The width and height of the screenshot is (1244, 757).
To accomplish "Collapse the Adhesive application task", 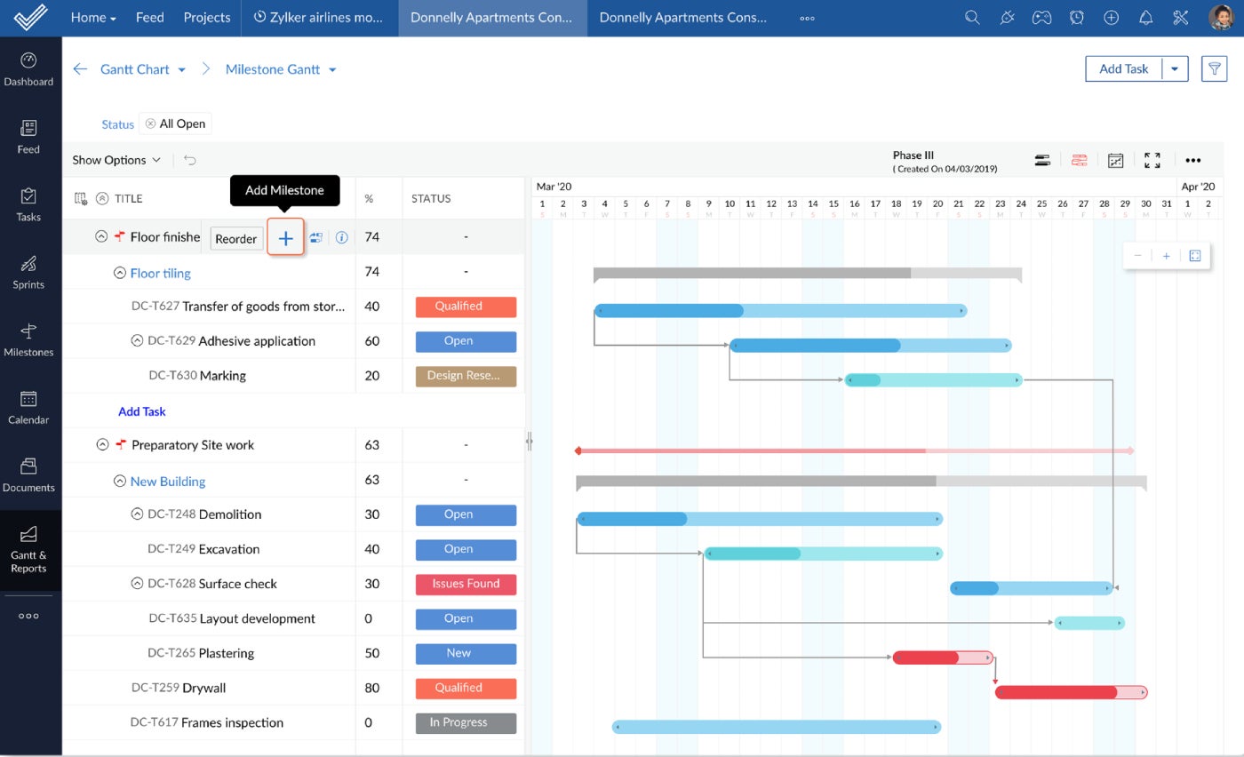I will tap(137, 341).
